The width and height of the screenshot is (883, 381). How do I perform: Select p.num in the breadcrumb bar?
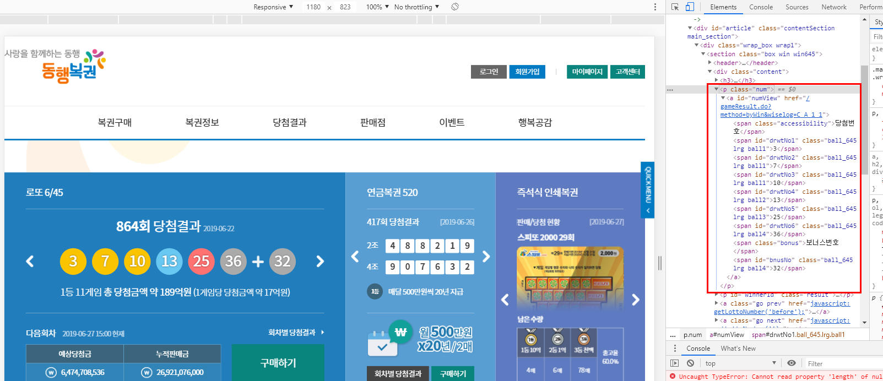pyautogui.click(x=693, y=335)
